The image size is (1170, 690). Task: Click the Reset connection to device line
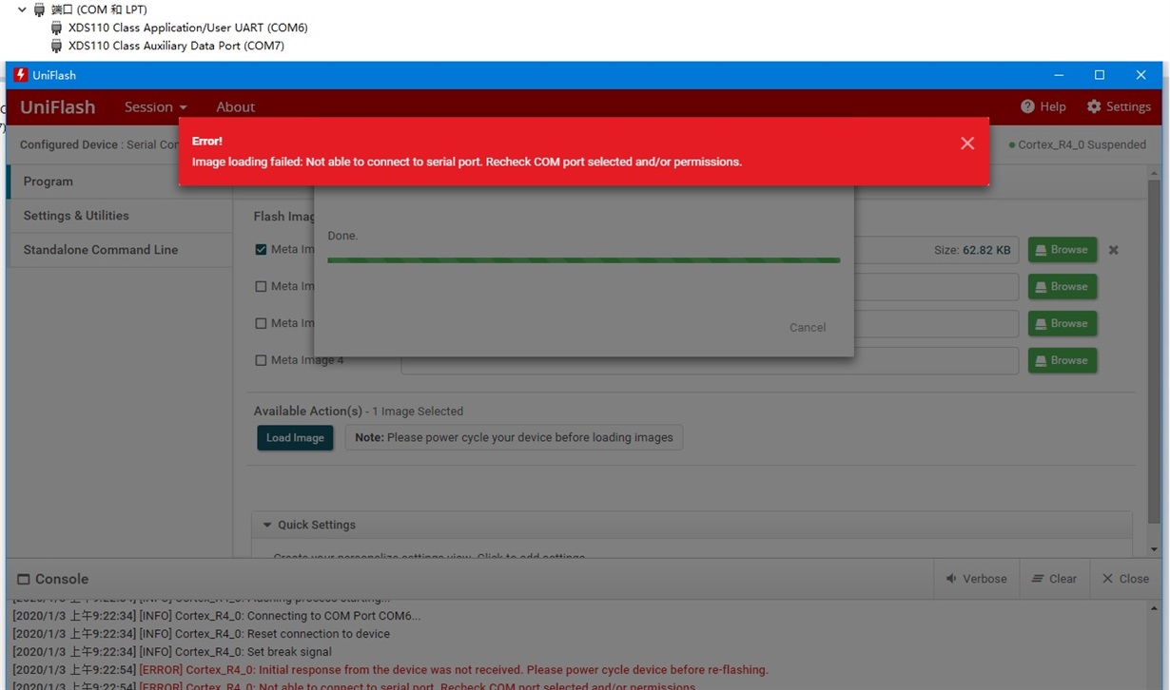coord(201,634)
